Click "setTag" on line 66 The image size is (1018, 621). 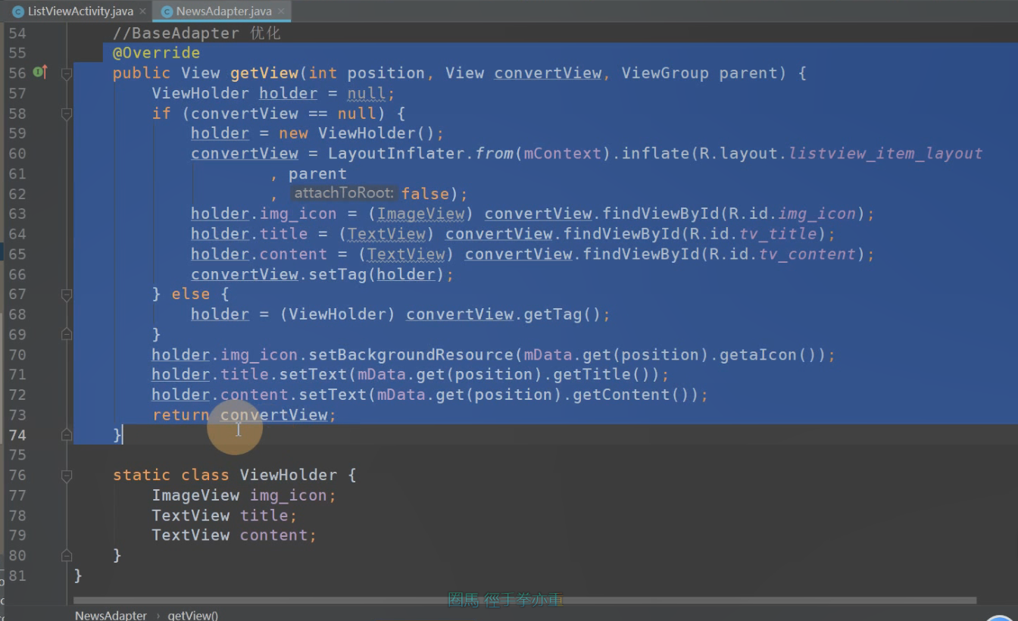click(337, 274)
